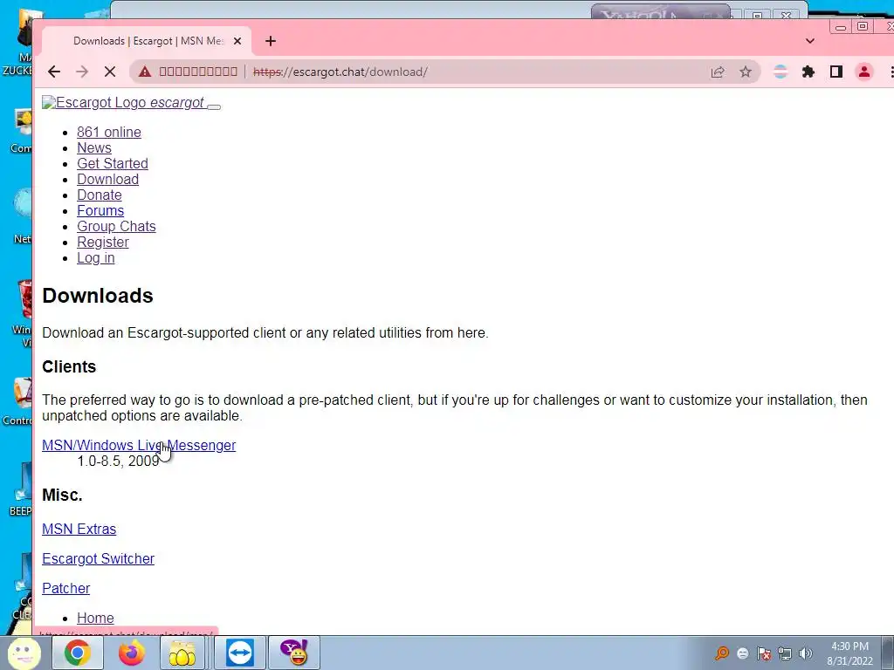Viewport: 894px width, 670px height.
Task: Open the file explorer taskbar icon
Action: pos(182,653)
